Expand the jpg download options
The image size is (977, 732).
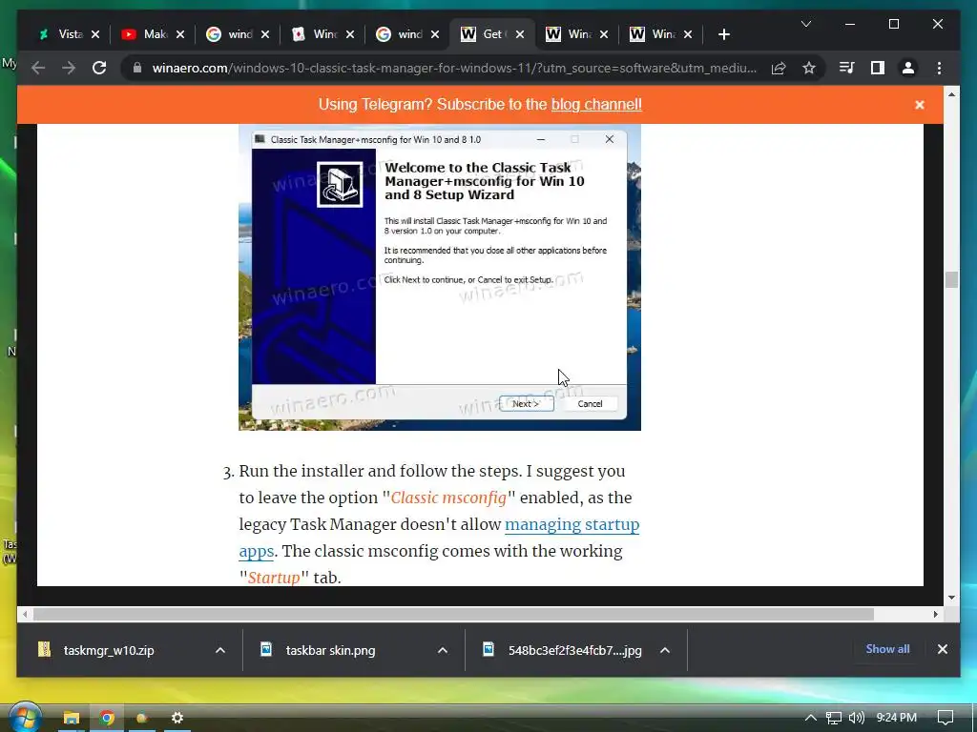click(x=665, y=650)
